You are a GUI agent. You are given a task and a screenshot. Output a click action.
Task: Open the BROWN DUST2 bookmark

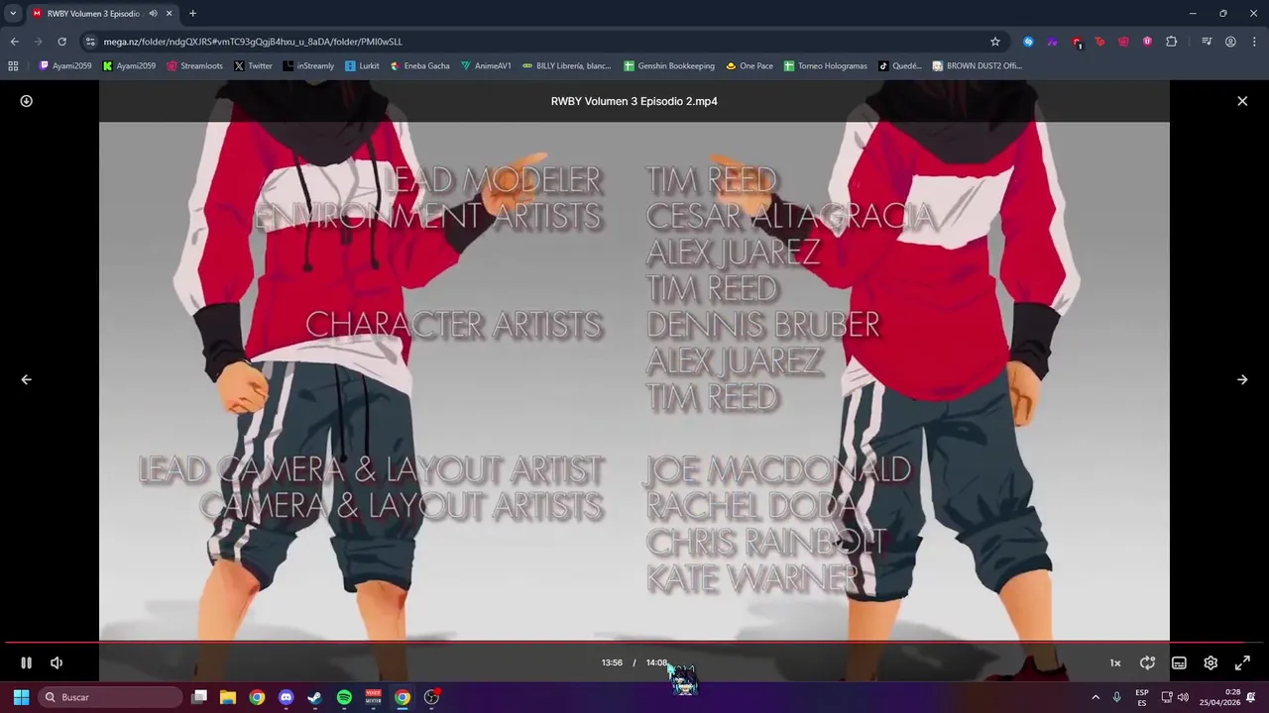977,66
